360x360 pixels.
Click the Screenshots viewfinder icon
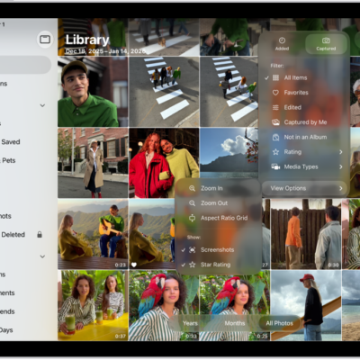tap(193, 250)
